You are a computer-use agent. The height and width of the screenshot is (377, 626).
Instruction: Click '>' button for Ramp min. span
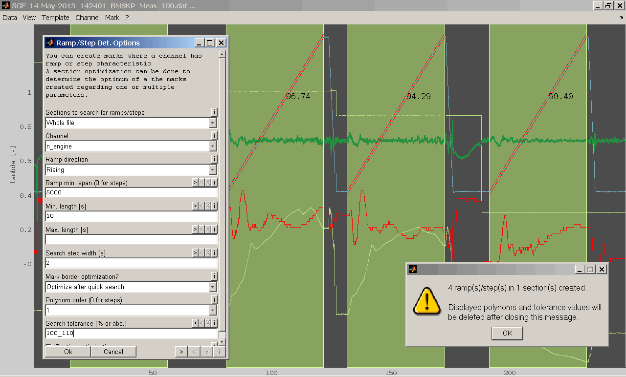195,183
